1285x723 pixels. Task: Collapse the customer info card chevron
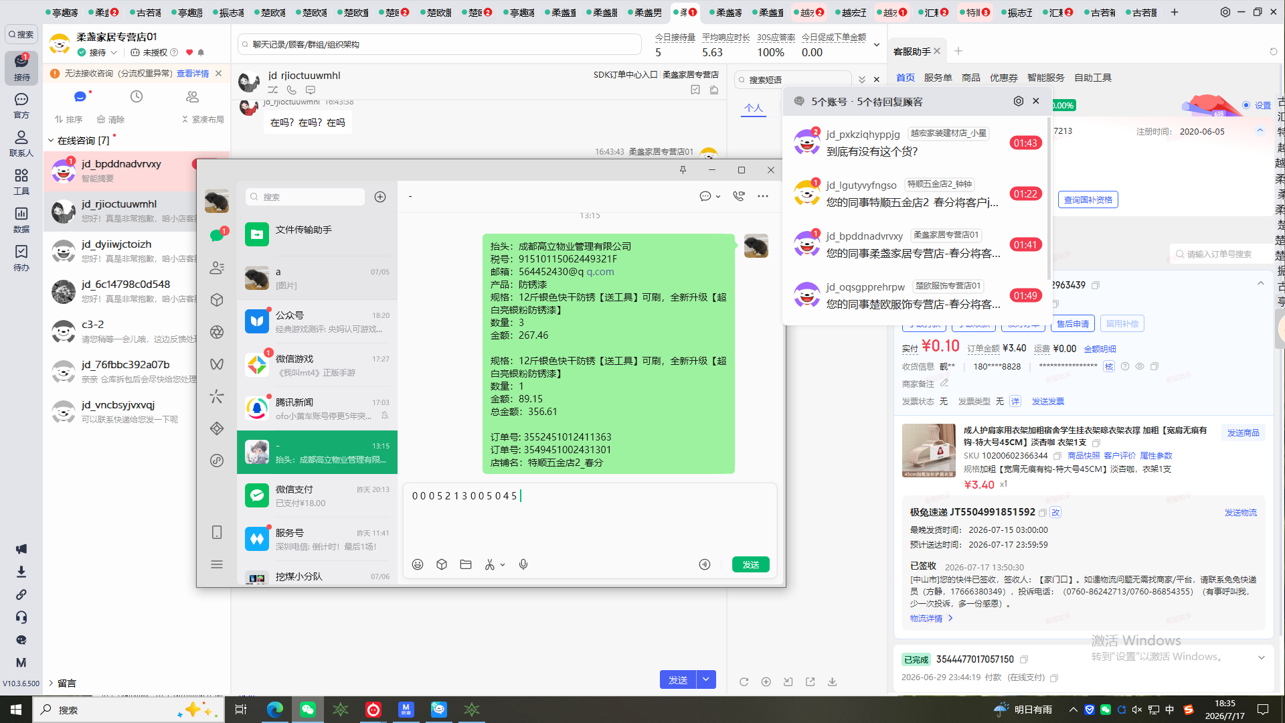1260,131
